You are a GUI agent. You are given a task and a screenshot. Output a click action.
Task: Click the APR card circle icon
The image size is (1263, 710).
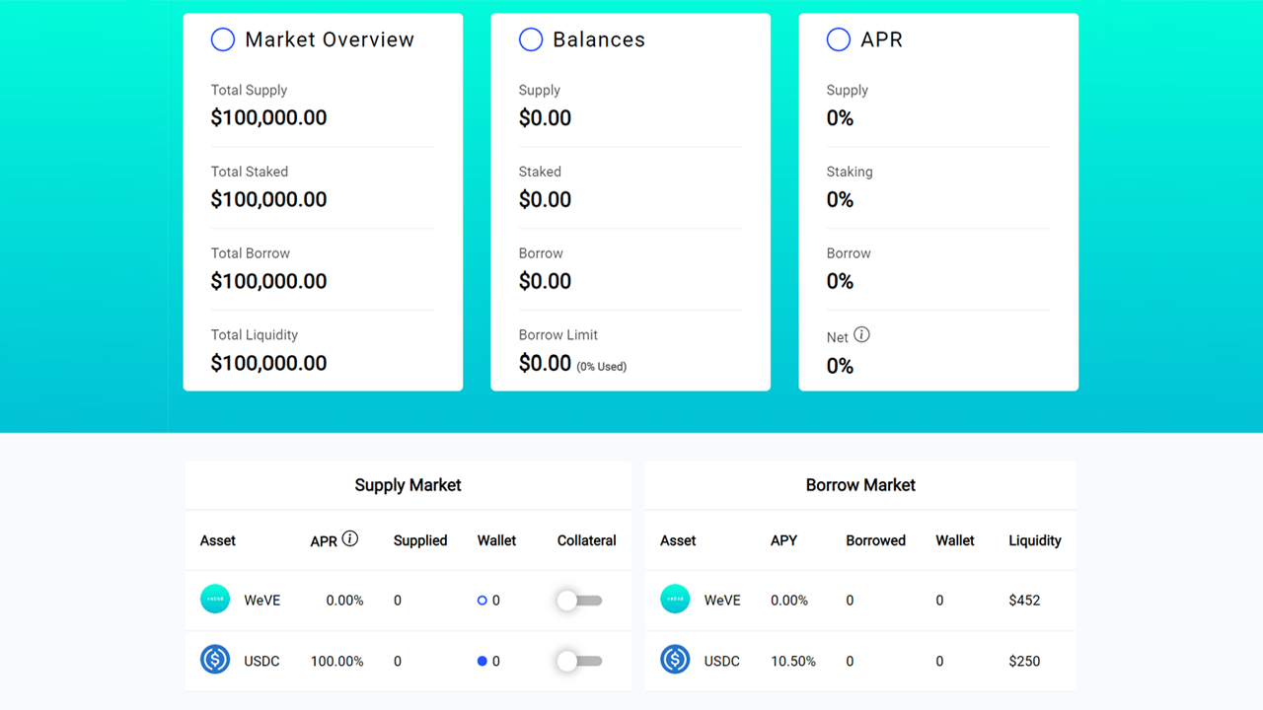tap(838, 39)
